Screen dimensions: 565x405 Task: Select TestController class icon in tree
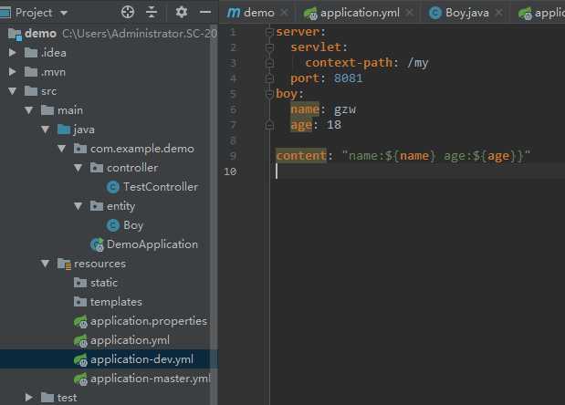(x=113, y=187)
